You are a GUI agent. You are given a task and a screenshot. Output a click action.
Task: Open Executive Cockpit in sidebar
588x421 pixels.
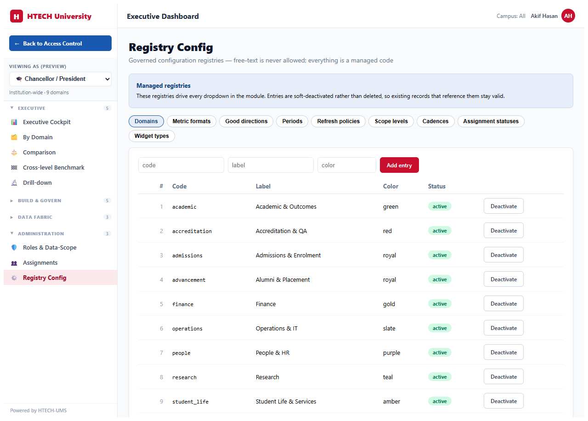tap(60, 122)
